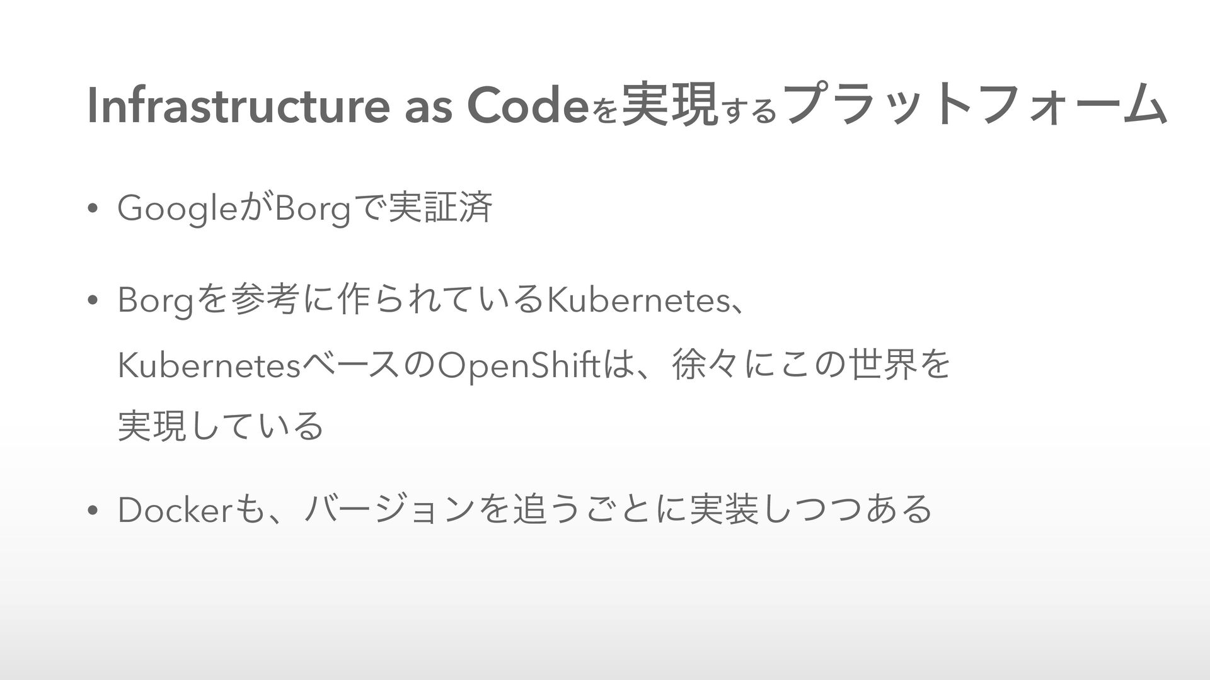Viewport: 1210px width, 680px height.
Task: Click '実現している' line
Action: click(221, 426)
